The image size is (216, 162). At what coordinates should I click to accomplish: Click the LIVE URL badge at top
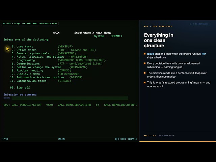click(30, 23)
